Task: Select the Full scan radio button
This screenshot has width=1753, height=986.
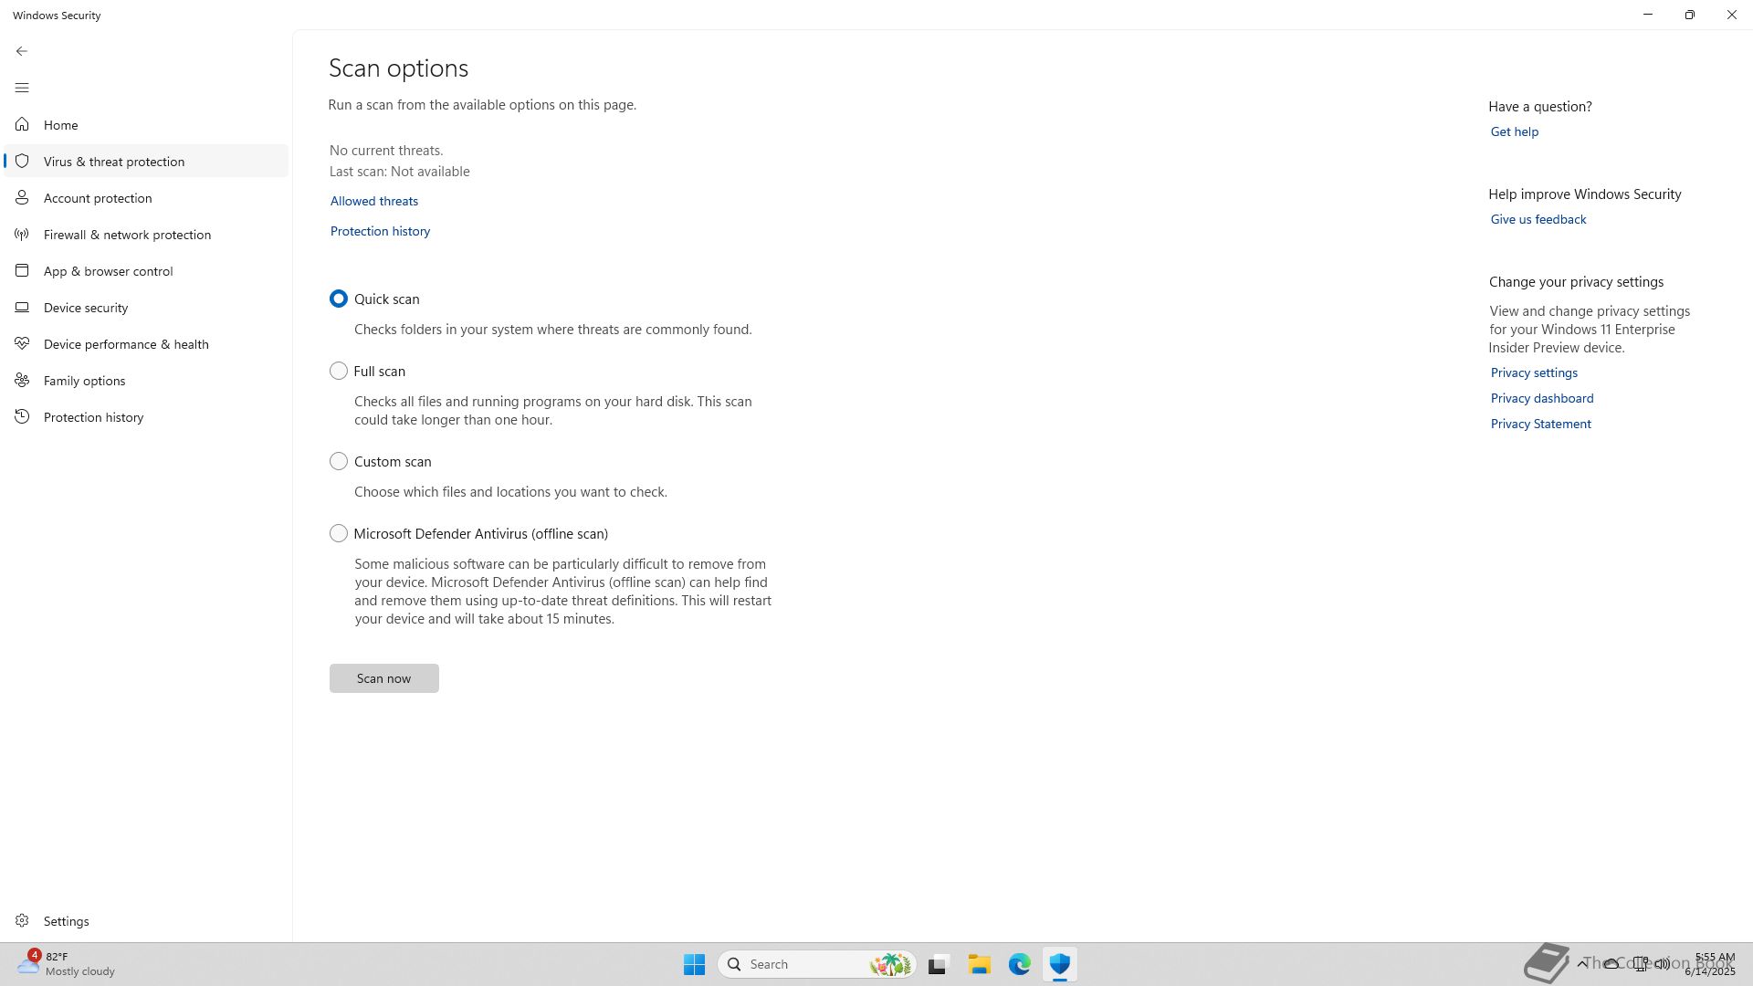Action: click(339, 371)
